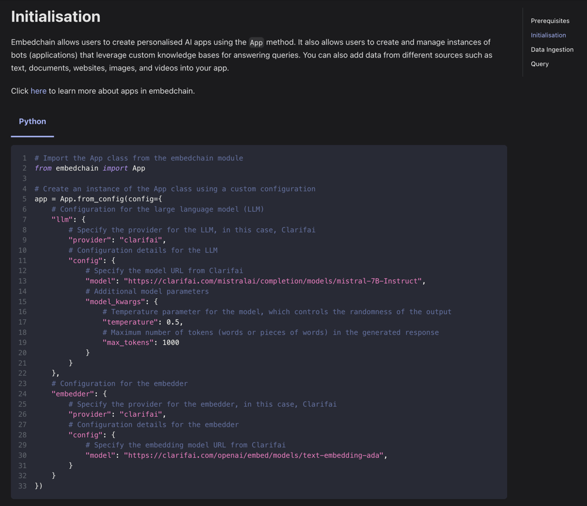Click the "here" link about apps
The image size is (587, 506).
pyautogui.click(x=38, y=91)
